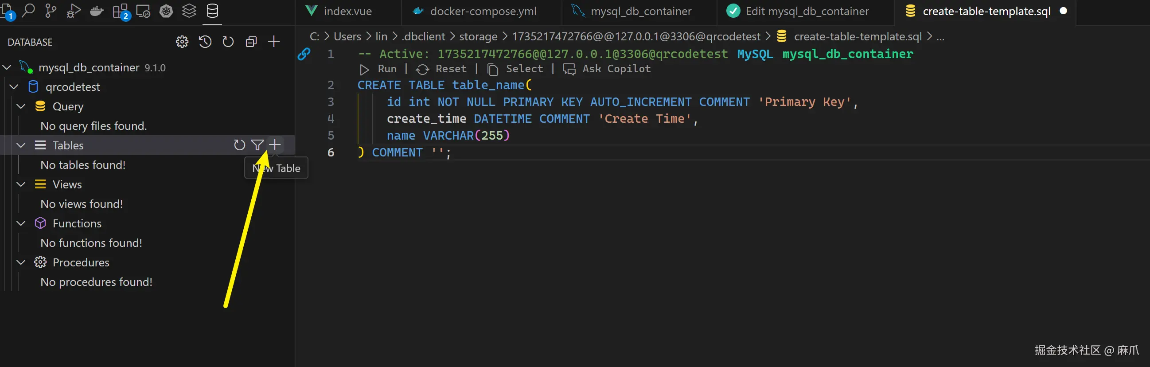Filter tables with the funnel icon
Viewport: 1150px width, 367px height.
click(x=257, y=145)
